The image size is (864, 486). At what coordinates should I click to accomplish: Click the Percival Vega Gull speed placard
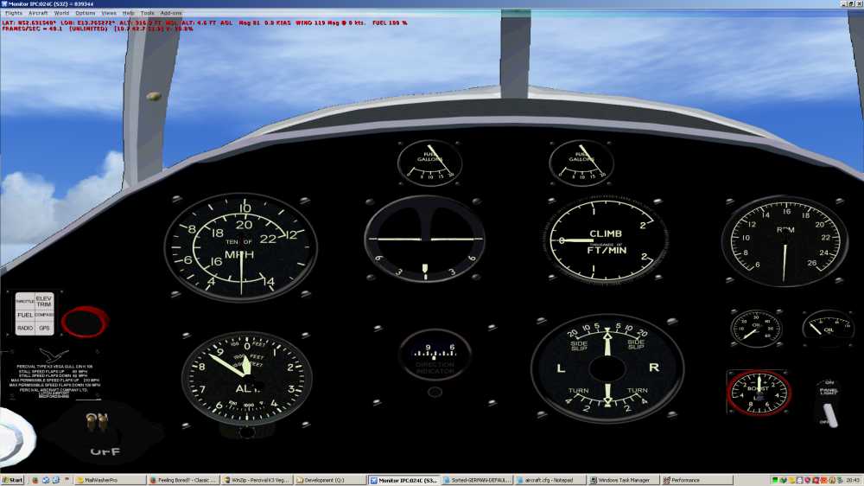coord(54,381)
